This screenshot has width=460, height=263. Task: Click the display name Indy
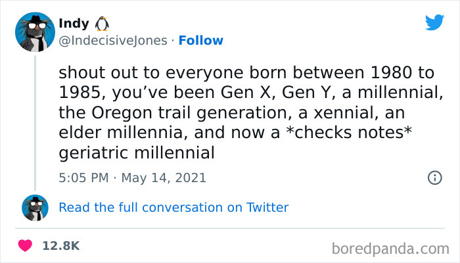(74, 24)
